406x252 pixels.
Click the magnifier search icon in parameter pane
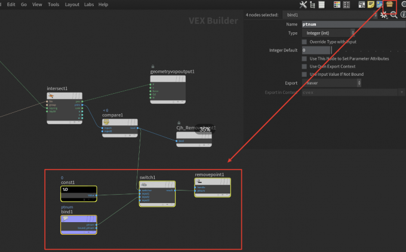[x=393, y=14]
